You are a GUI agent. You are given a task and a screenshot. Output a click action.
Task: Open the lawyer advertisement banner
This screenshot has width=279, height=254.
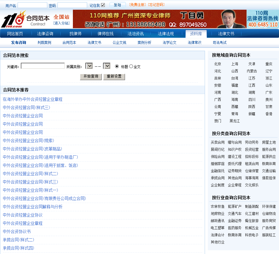pos(160,19)
